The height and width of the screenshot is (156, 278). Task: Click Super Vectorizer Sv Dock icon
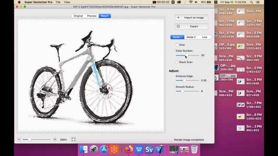click(149, 149)
